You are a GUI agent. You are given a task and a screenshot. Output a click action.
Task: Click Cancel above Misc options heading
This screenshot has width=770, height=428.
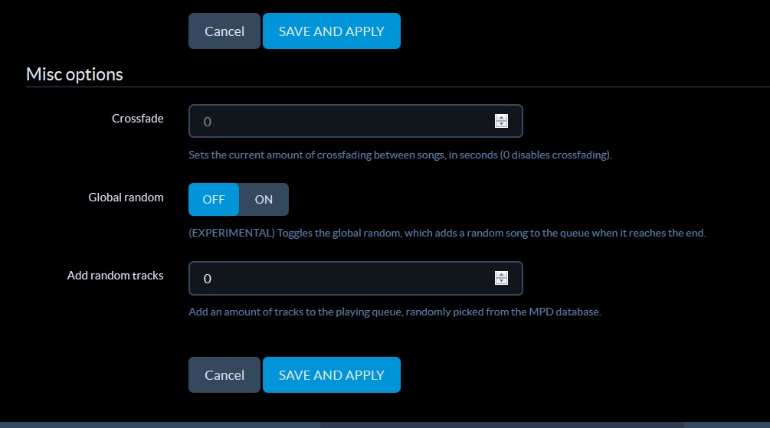(224, 31)
